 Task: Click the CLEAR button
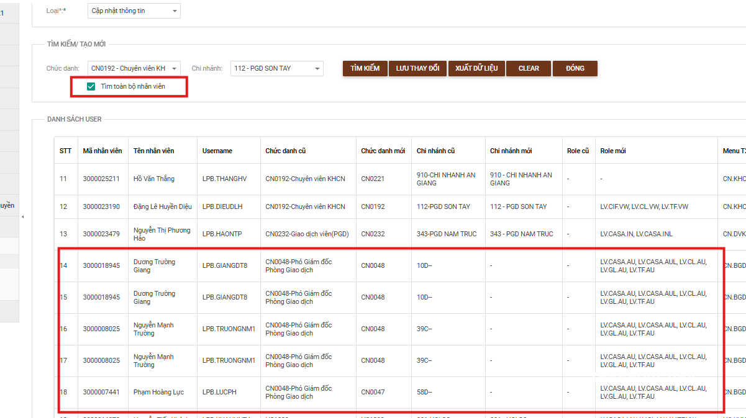[529, 68]
